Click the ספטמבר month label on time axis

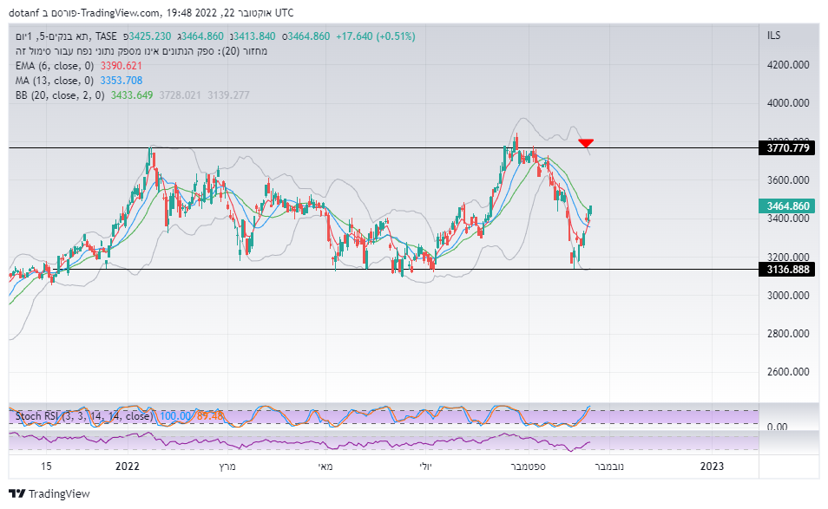click(x=528, y=467)
